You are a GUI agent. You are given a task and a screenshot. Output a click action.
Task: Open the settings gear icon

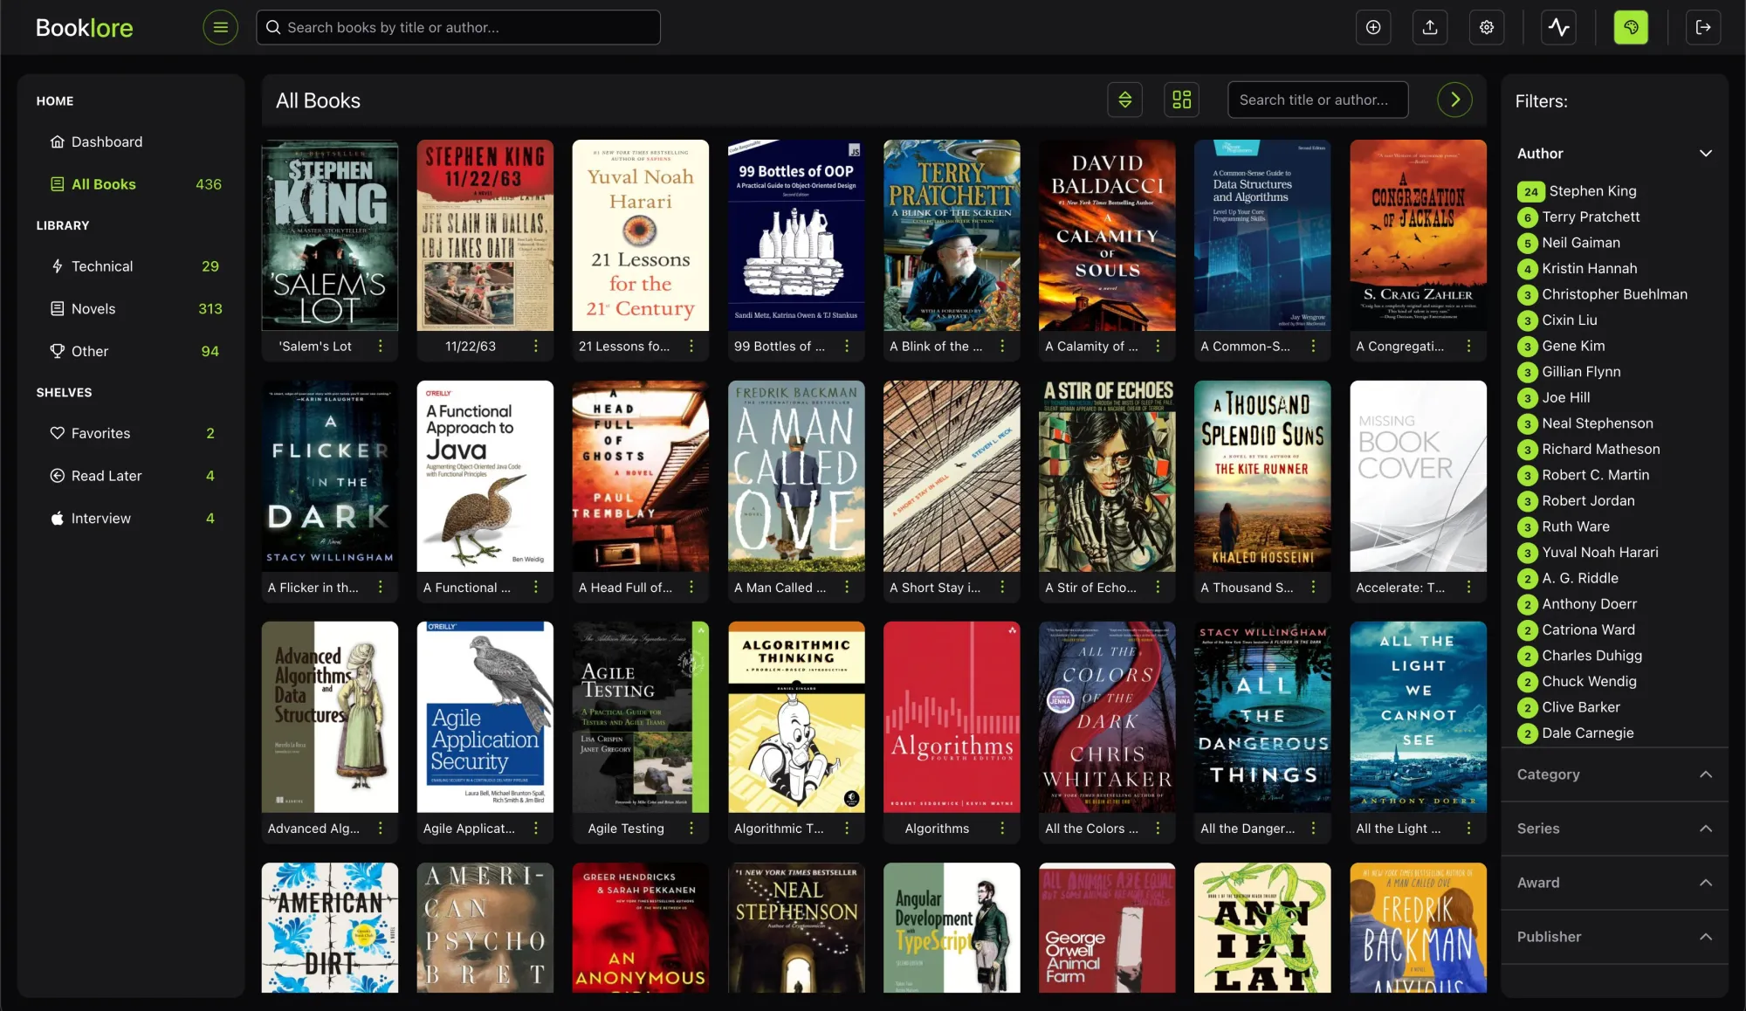pyautogui.click(x=1486, y=27)
